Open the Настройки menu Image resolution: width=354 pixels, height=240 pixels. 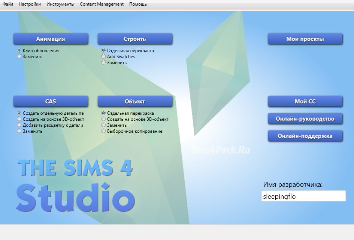(30, 4)
